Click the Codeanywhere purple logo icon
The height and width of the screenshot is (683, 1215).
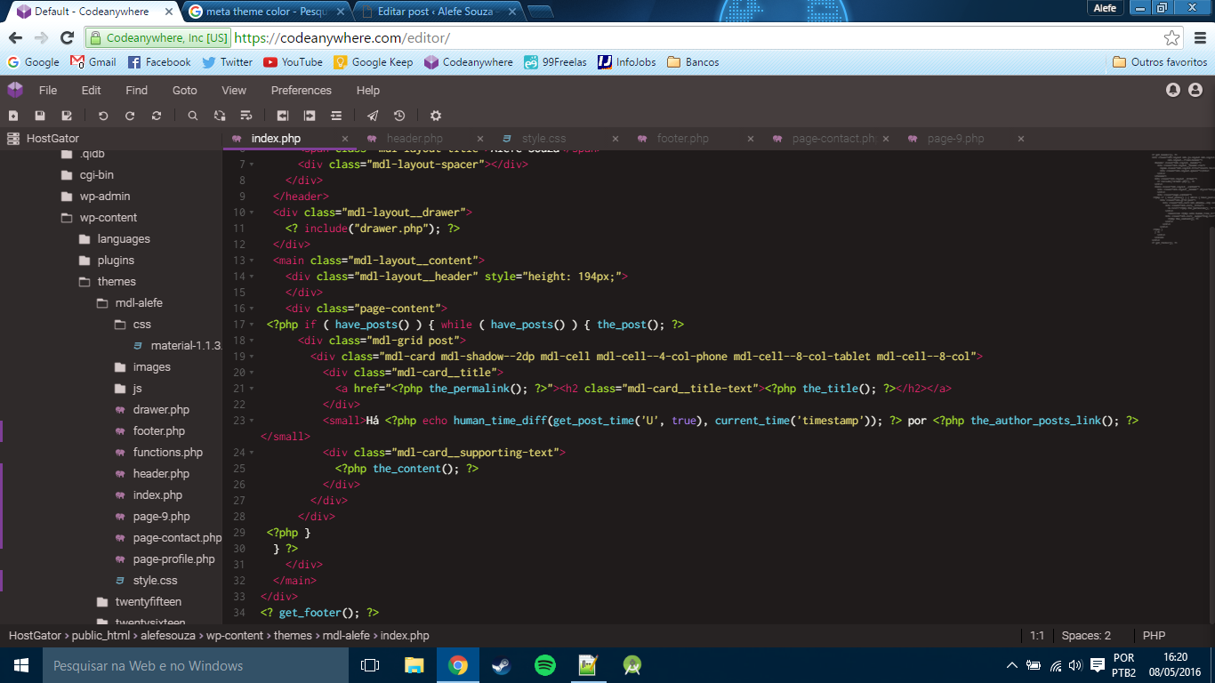(15, 90)
